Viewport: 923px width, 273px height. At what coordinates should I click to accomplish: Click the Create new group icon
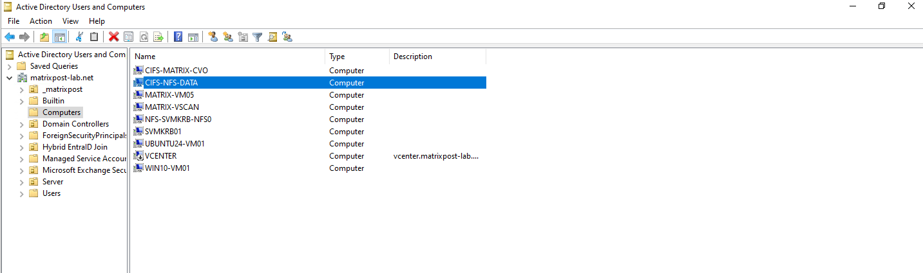(228, 37)
